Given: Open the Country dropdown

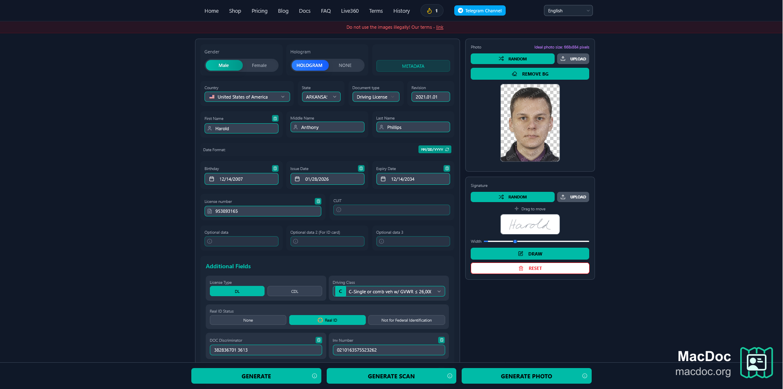Looking at the screenshot, I should pyautogui.click(x=247, y=97).
